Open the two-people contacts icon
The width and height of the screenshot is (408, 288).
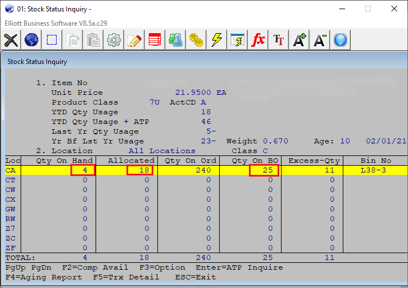coord(176,40)
